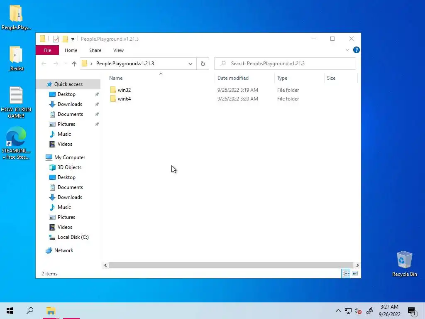Click the Back navigation arrow
Image resolution: width=425 pixels, height=319 pixels.
[44, 64]
